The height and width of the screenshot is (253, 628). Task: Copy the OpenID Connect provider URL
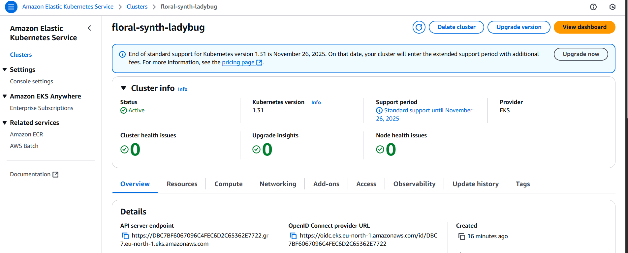point(293,236)
